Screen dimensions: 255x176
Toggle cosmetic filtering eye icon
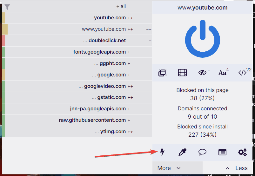pos(203,73)
